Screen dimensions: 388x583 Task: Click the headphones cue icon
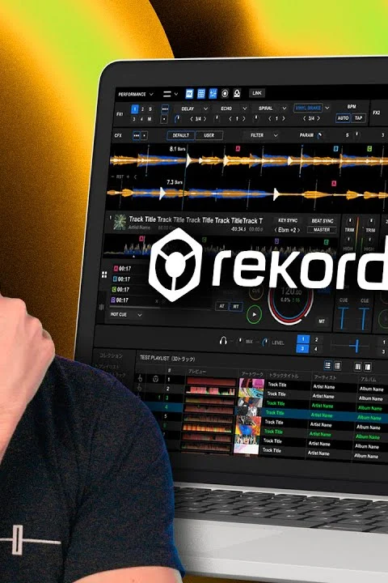223,341
